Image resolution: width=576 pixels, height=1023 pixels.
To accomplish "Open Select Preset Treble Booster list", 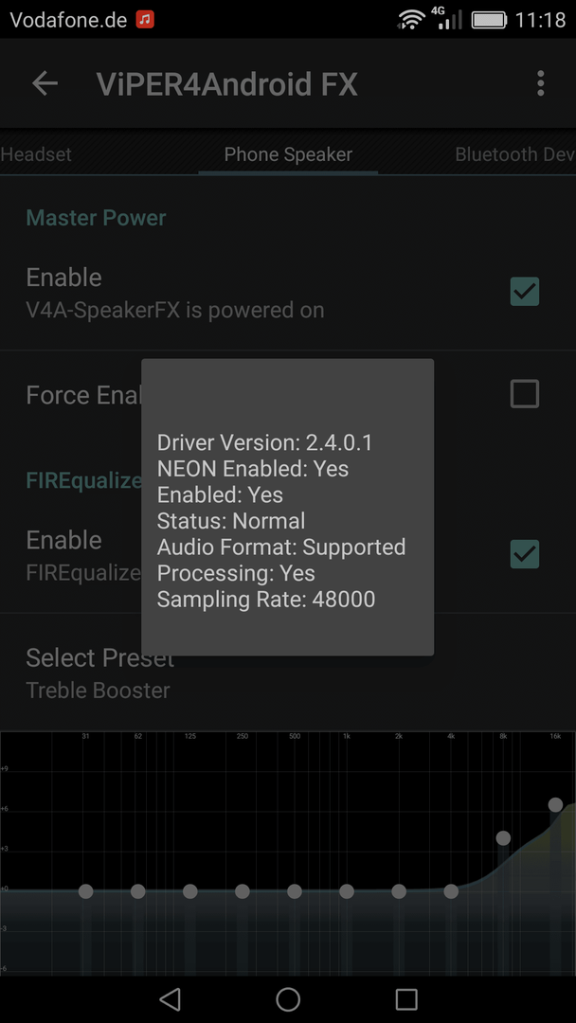I will click(288, 673).
